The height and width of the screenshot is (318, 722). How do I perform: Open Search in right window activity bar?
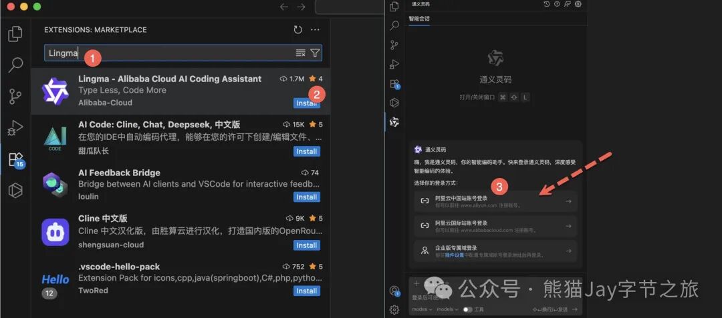tap(394, 26)
